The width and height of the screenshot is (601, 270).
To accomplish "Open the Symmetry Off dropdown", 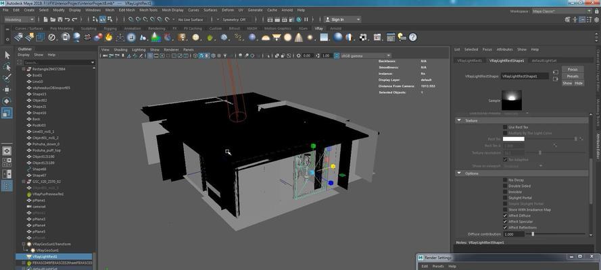I will [237, 19].
